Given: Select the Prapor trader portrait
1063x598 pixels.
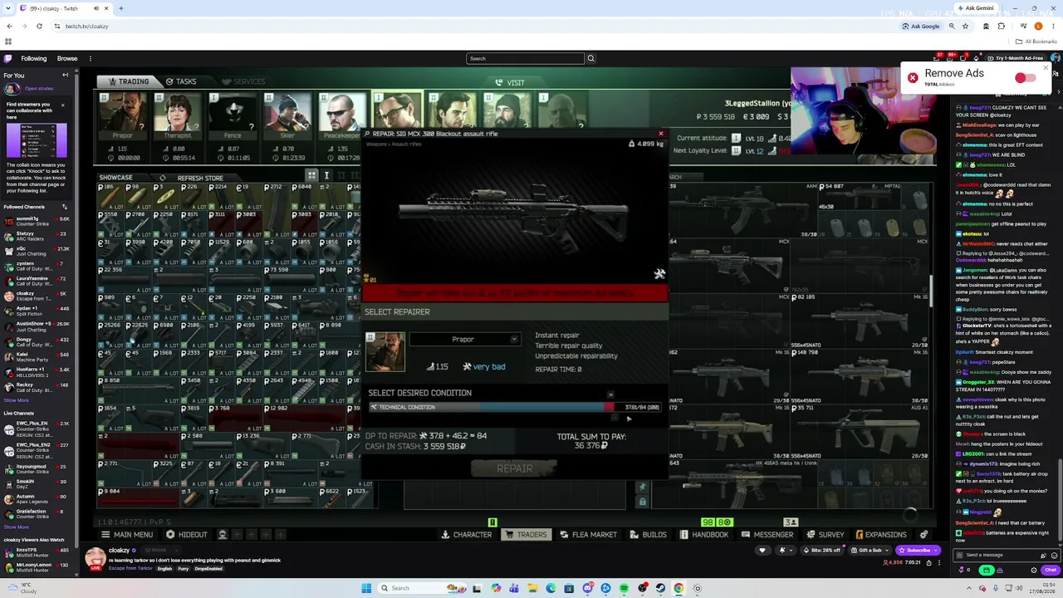Looking at the screenshot, I should [123, 116].
